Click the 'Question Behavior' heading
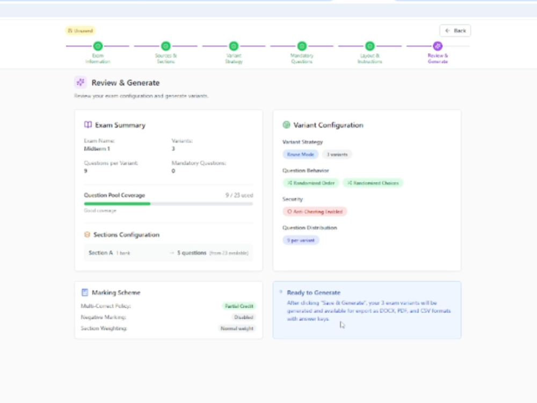Viewport: 537px width, 403px height. pyautogui.click(x=306, y=170)
